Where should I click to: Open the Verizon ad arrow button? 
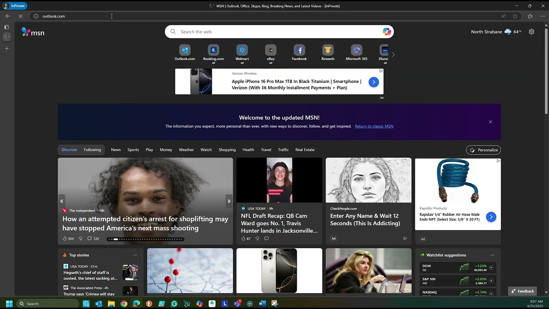tap(374, 82)
